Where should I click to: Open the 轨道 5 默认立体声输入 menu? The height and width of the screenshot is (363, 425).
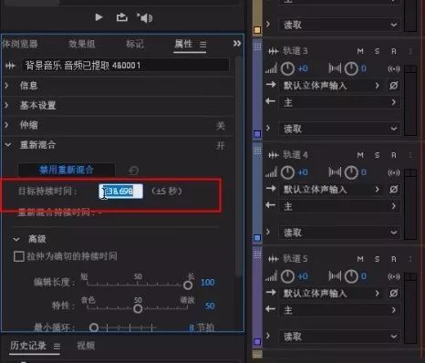coord(331,294)
